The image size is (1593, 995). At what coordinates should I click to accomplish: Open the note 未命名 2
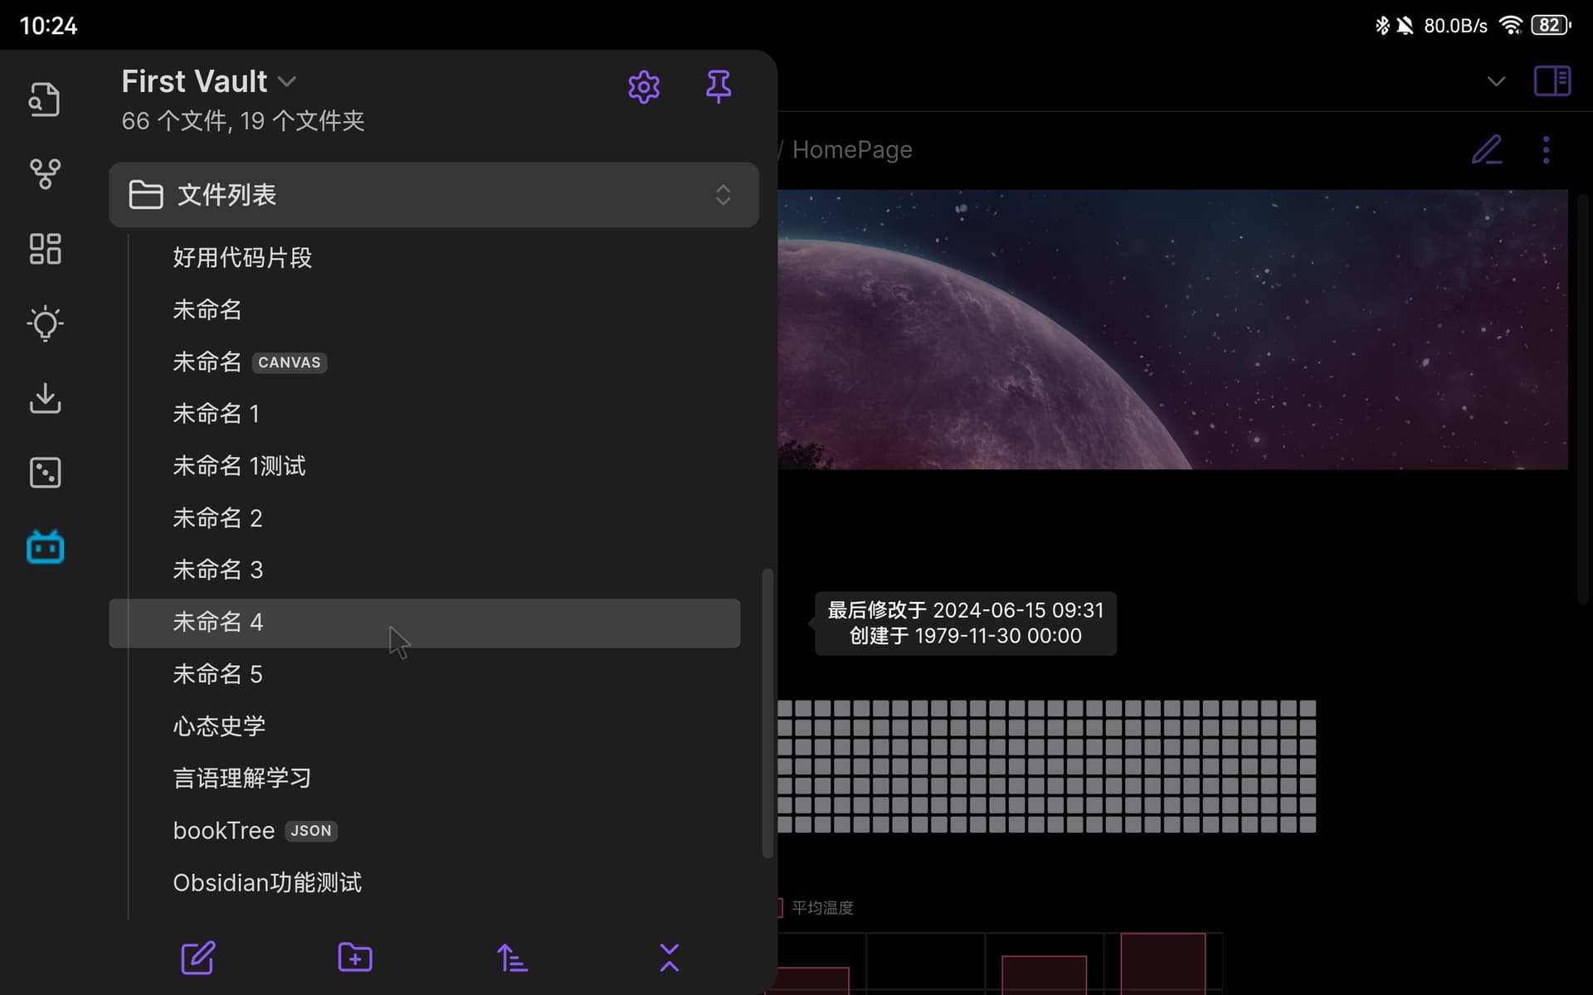(424, 518)
